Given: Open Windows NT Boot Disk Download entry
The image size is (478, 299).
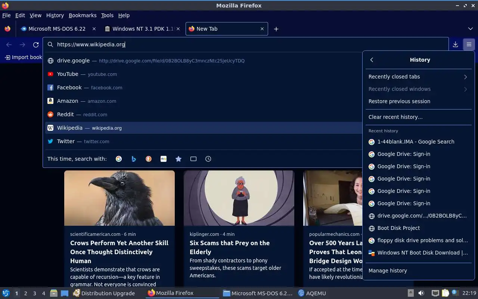Looking at the screenshot, I should [x=418, y=253].
